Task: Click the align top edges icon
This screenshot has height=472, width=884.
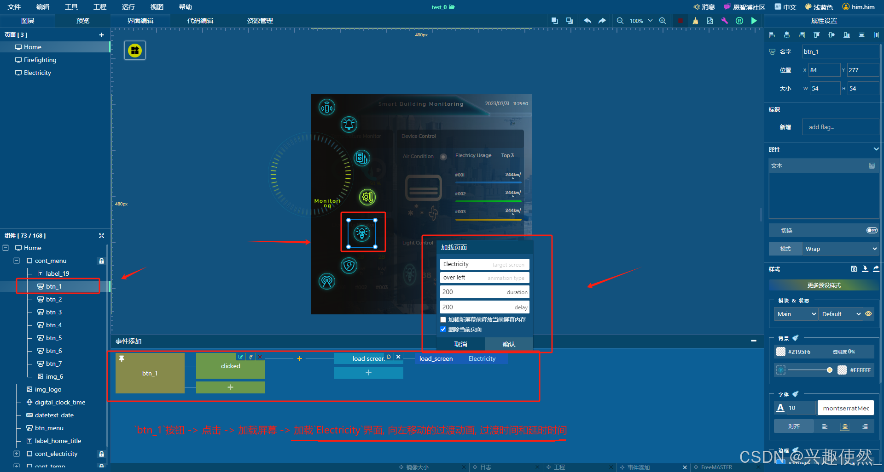Action: point(817,35)
